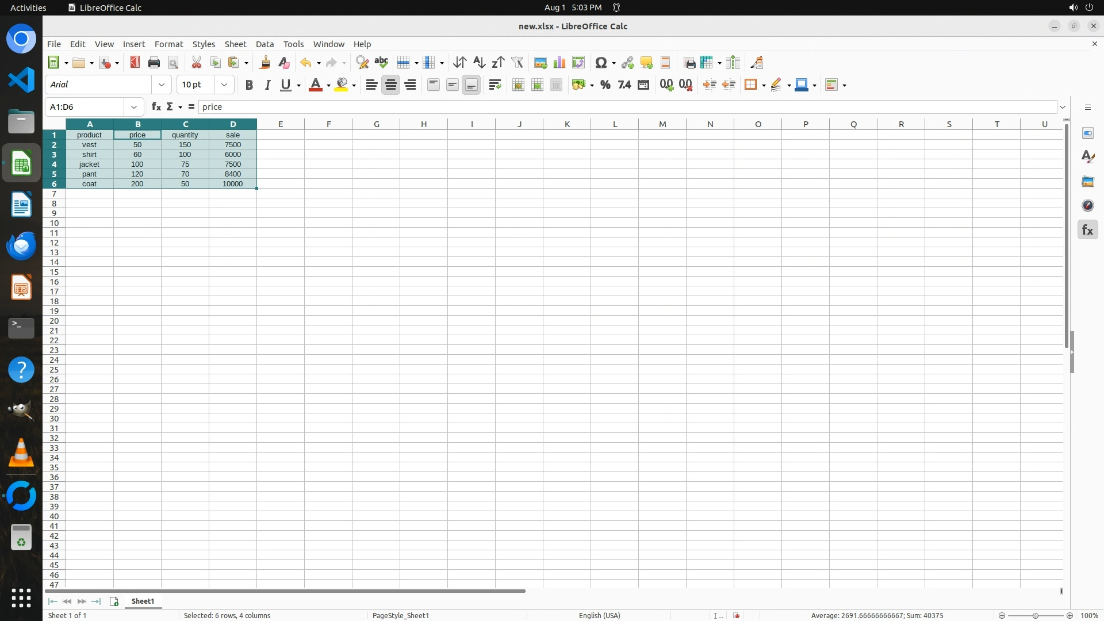Image resolution: width=1104 pixels, height=621 pixels.
Task: Open the Format menu
Action: coord(168,44)
